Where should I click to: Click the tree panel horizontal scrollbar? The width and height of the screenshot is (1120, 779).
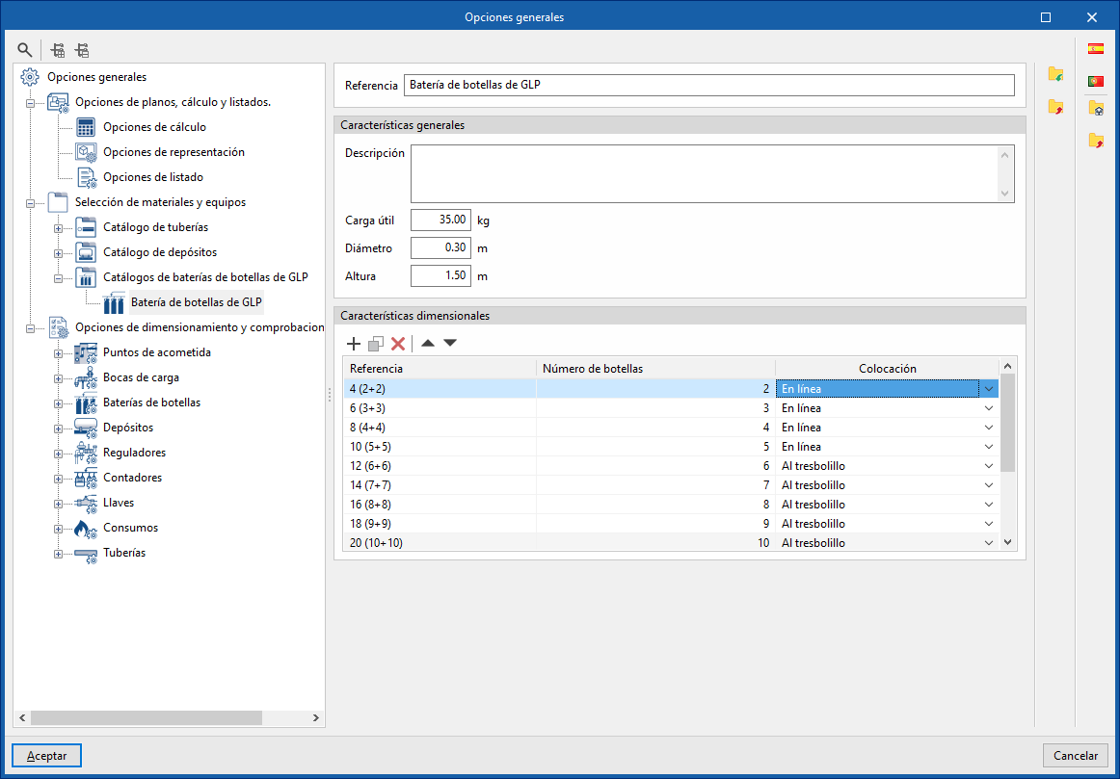click(147, 718)
